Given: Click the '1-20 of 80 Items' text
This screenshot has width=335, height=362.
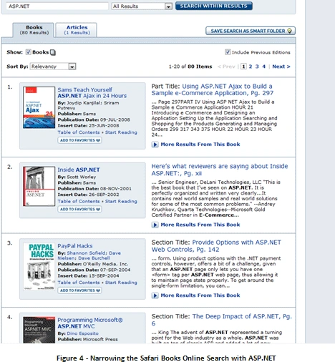Looking at the screenshot, I should [190, 67].
